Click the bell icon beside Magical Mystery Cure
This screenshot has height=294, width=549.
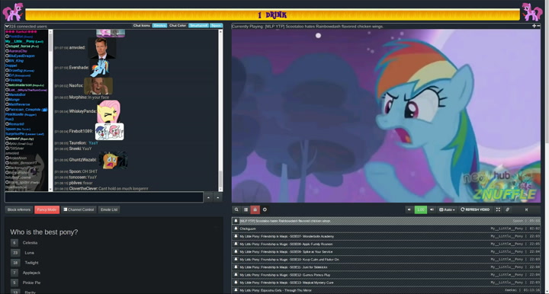(x=236, y=282)
